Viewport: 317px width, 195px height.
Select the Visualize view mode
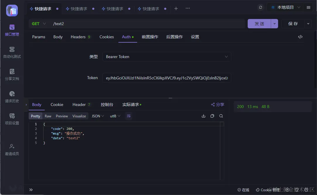click(x=79, y=116)
